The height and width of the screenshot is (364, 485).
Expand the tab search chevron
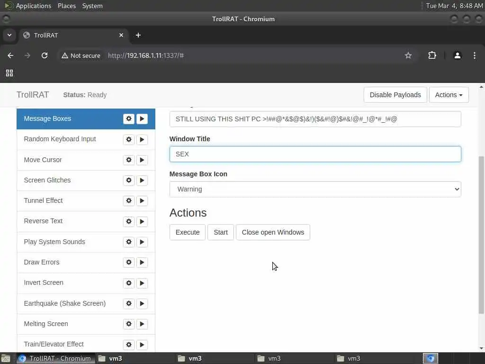[x=9, y=35]
